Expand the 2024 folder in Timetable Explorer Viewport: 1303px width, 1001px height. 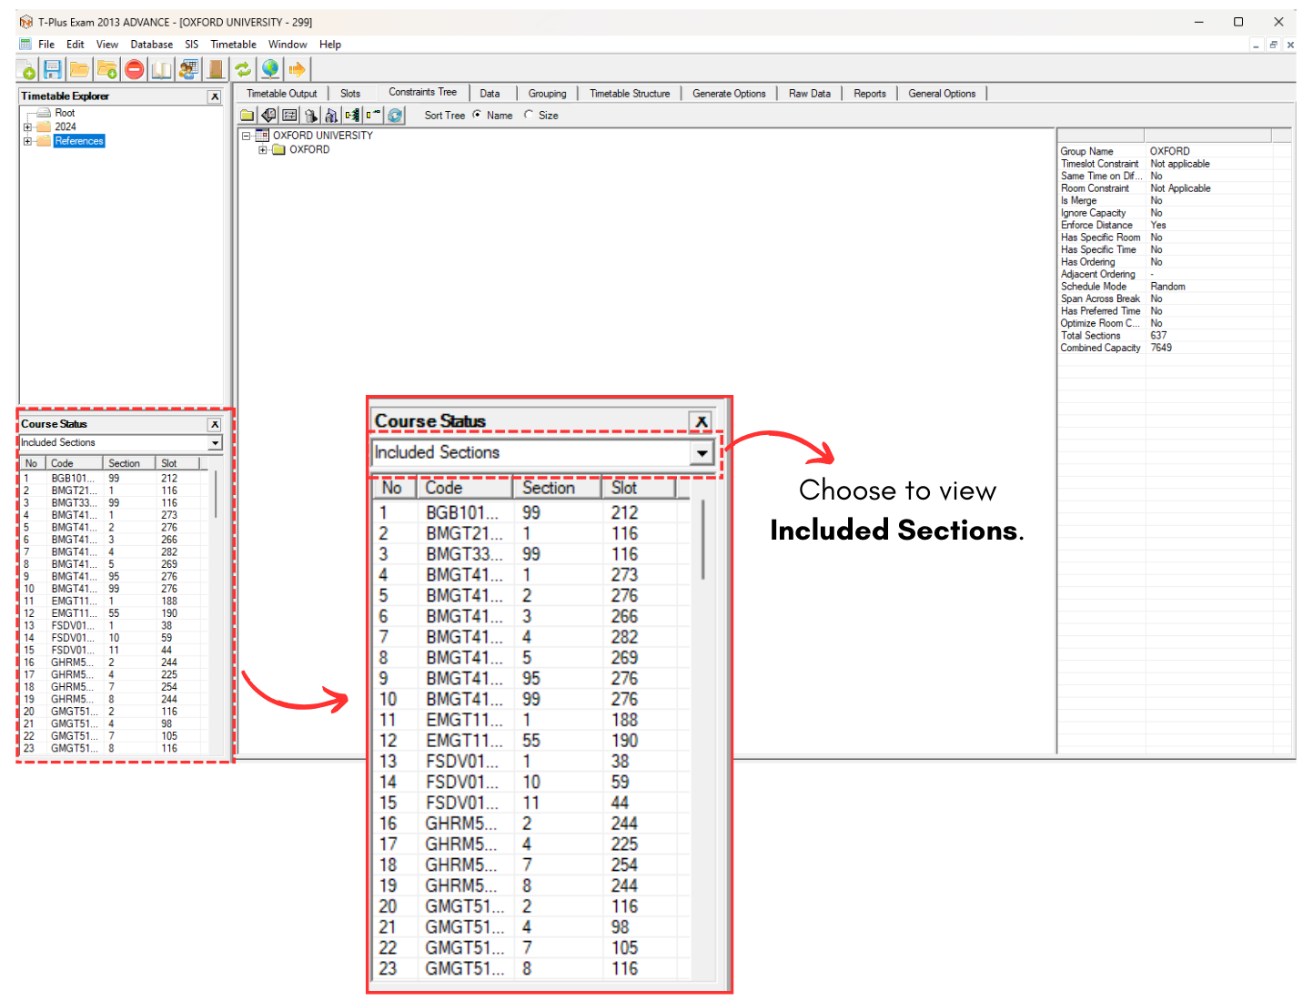tap(27, 127)
